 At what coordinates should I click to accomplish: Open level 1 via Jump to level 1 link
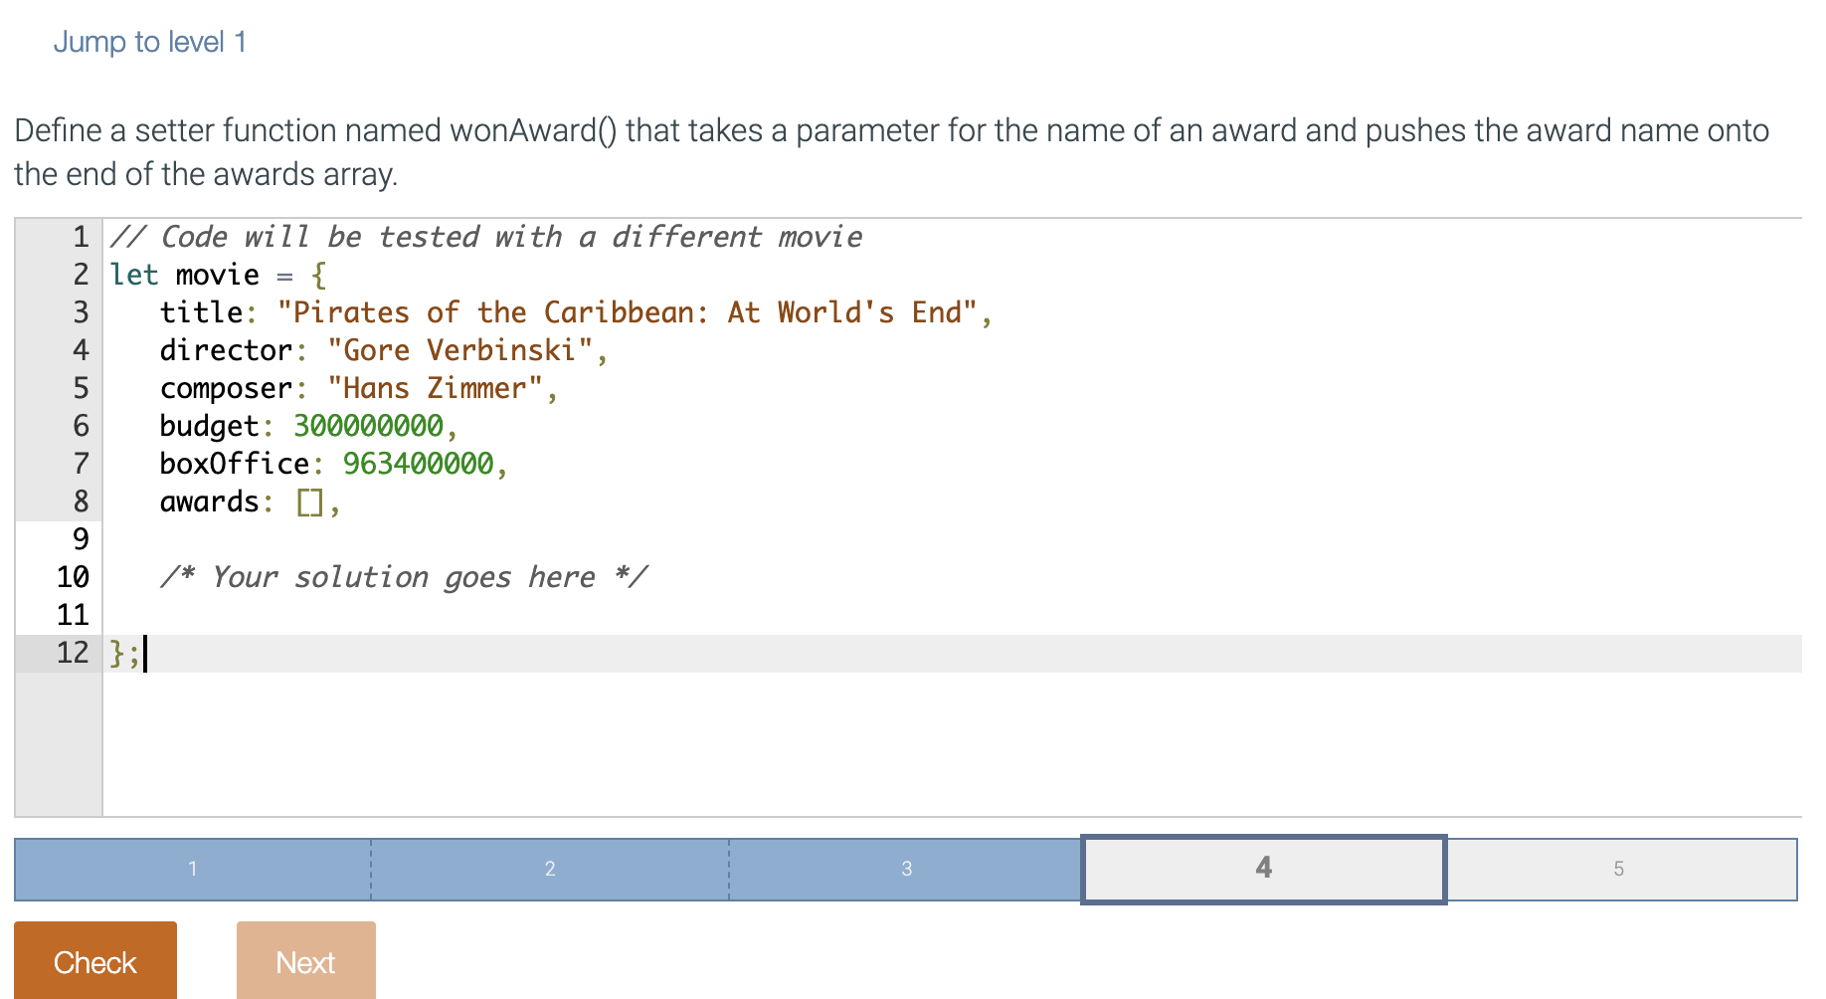click(150, 41)
